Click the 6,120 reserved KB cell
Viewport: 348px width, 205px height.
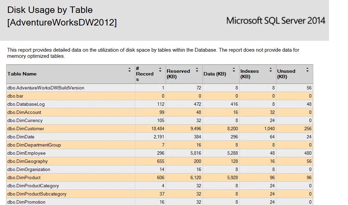coord(196,177)
